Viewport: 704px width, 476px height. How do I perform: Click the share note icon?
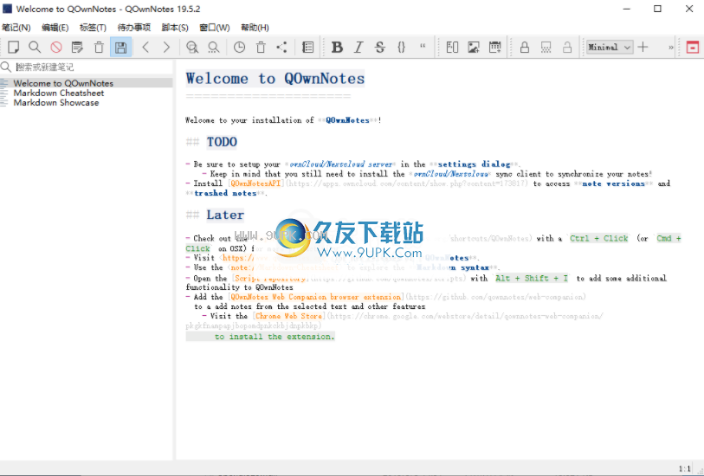pyautogui.click(x=282, y=47)
